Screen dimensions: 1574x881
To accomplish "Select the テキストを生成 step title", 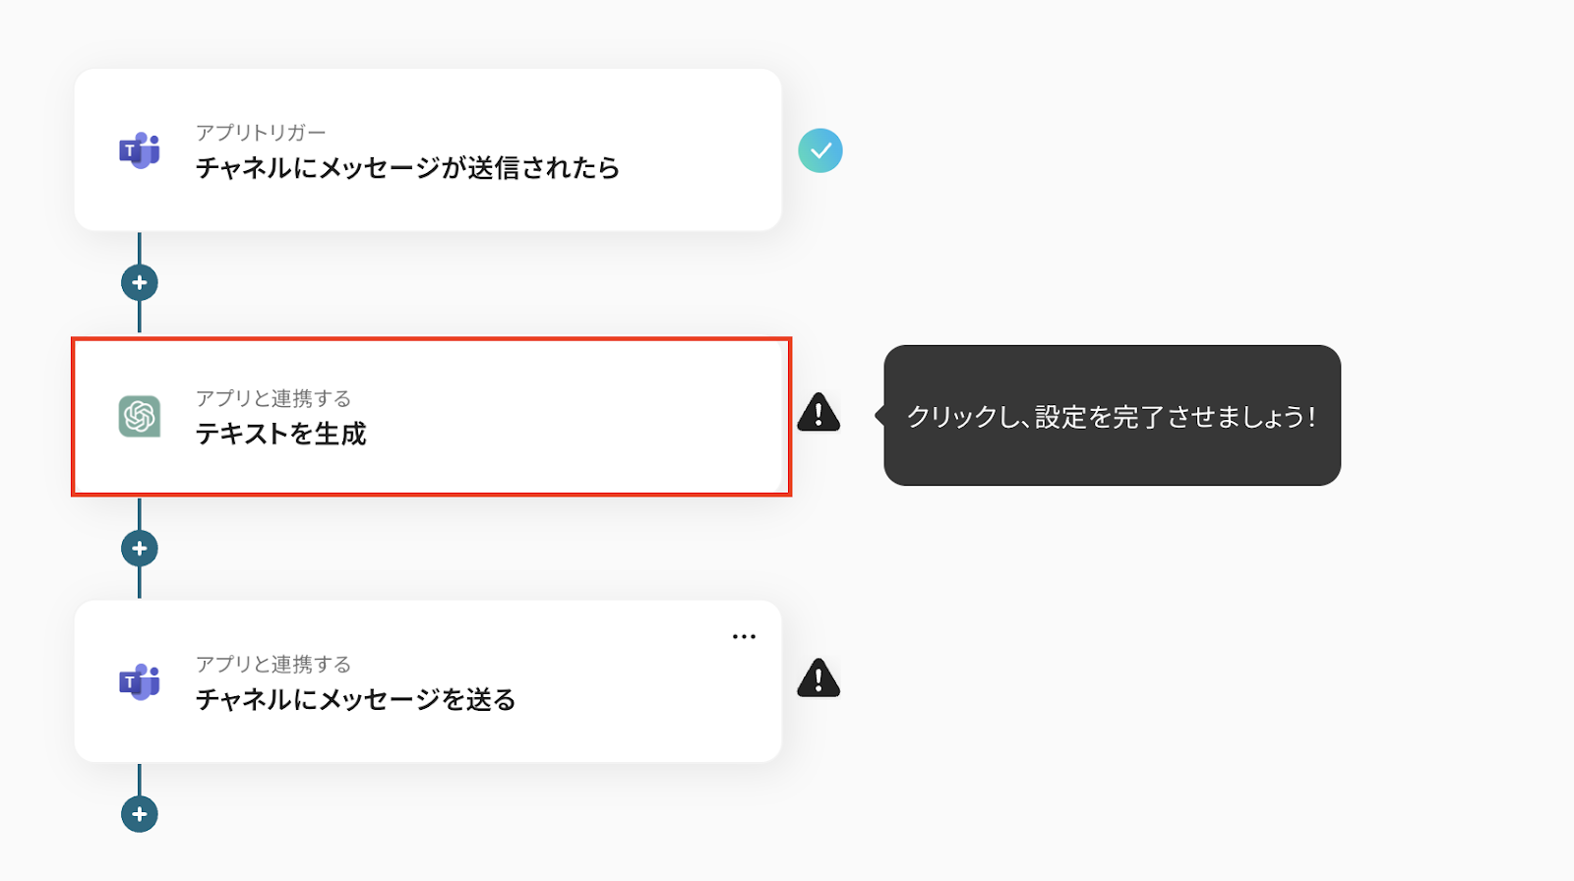I will click(x=280, y=434).
